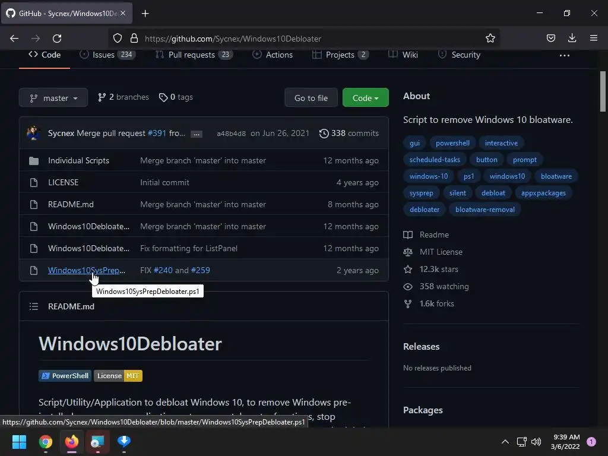Screen dimensions: 608x456
Task: Click commit hash a48b4d8
Action: tap(231, 134)
